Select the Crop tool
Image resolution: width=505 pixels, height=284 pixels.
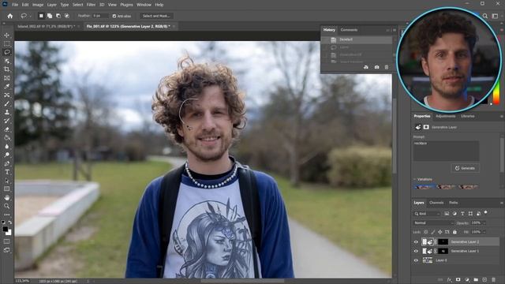(x=7, y=69)
